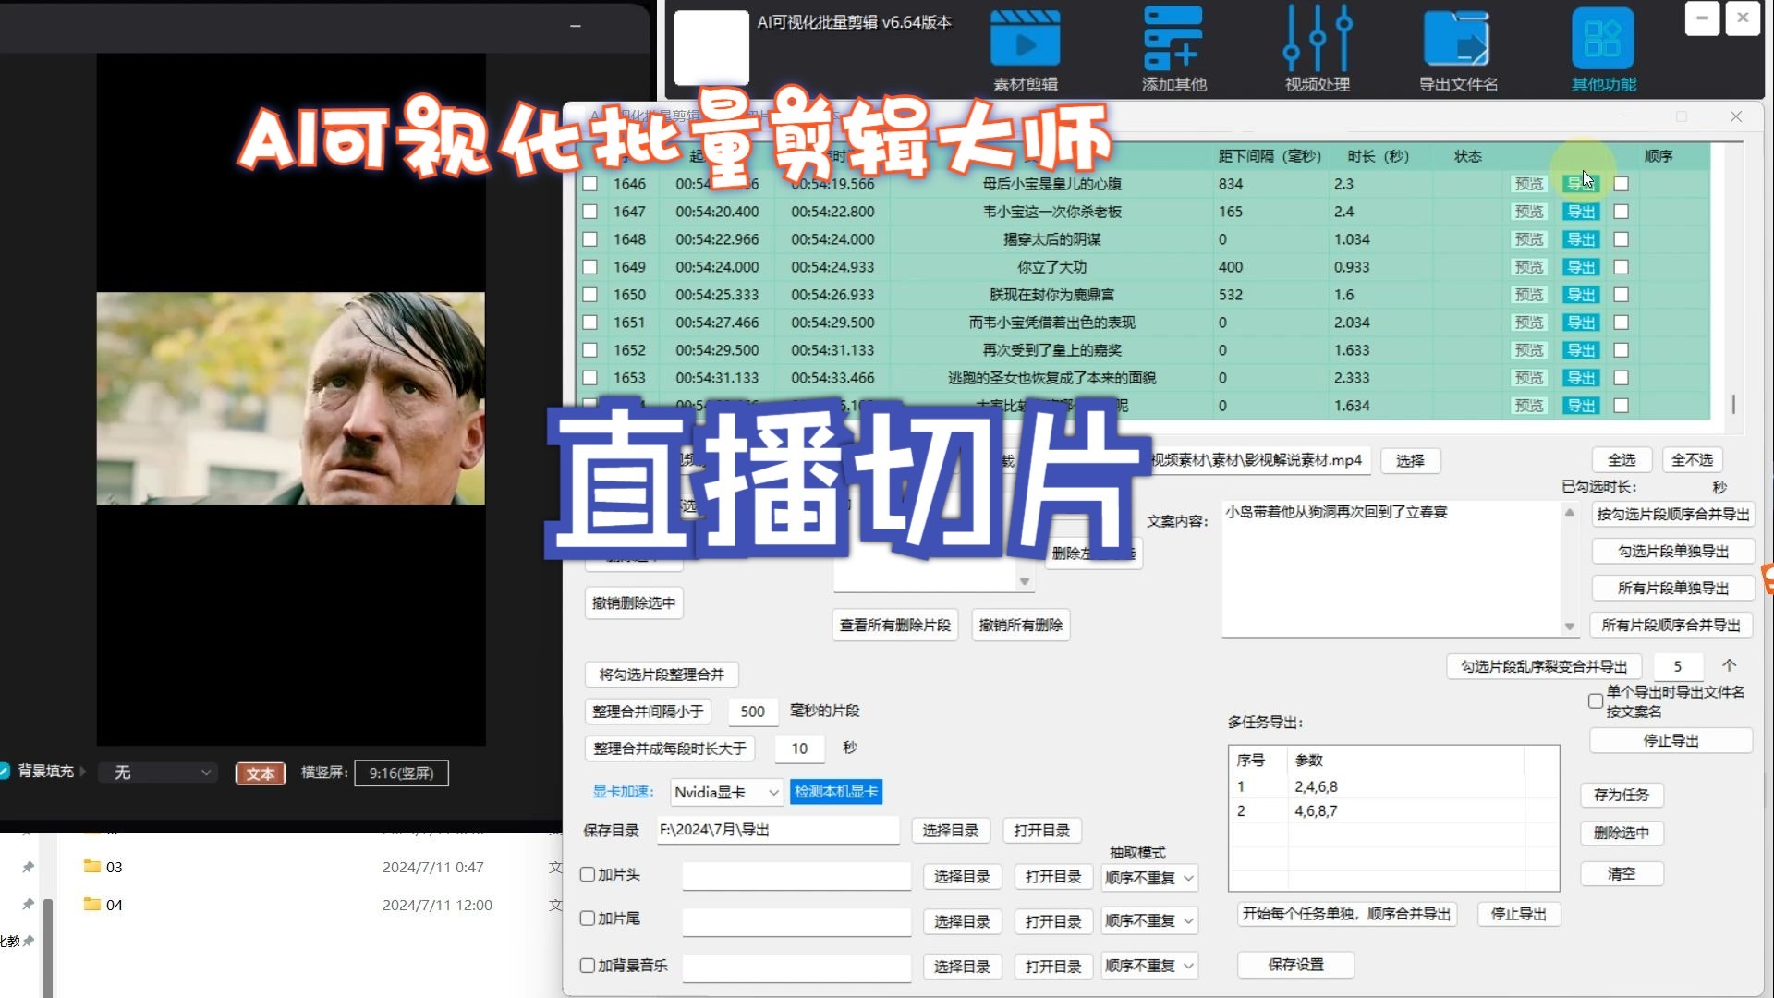This screenshot has width=1774, height=998.
Task: Click the 将勾选片段整理合并 button
Action: coord(662,675)
